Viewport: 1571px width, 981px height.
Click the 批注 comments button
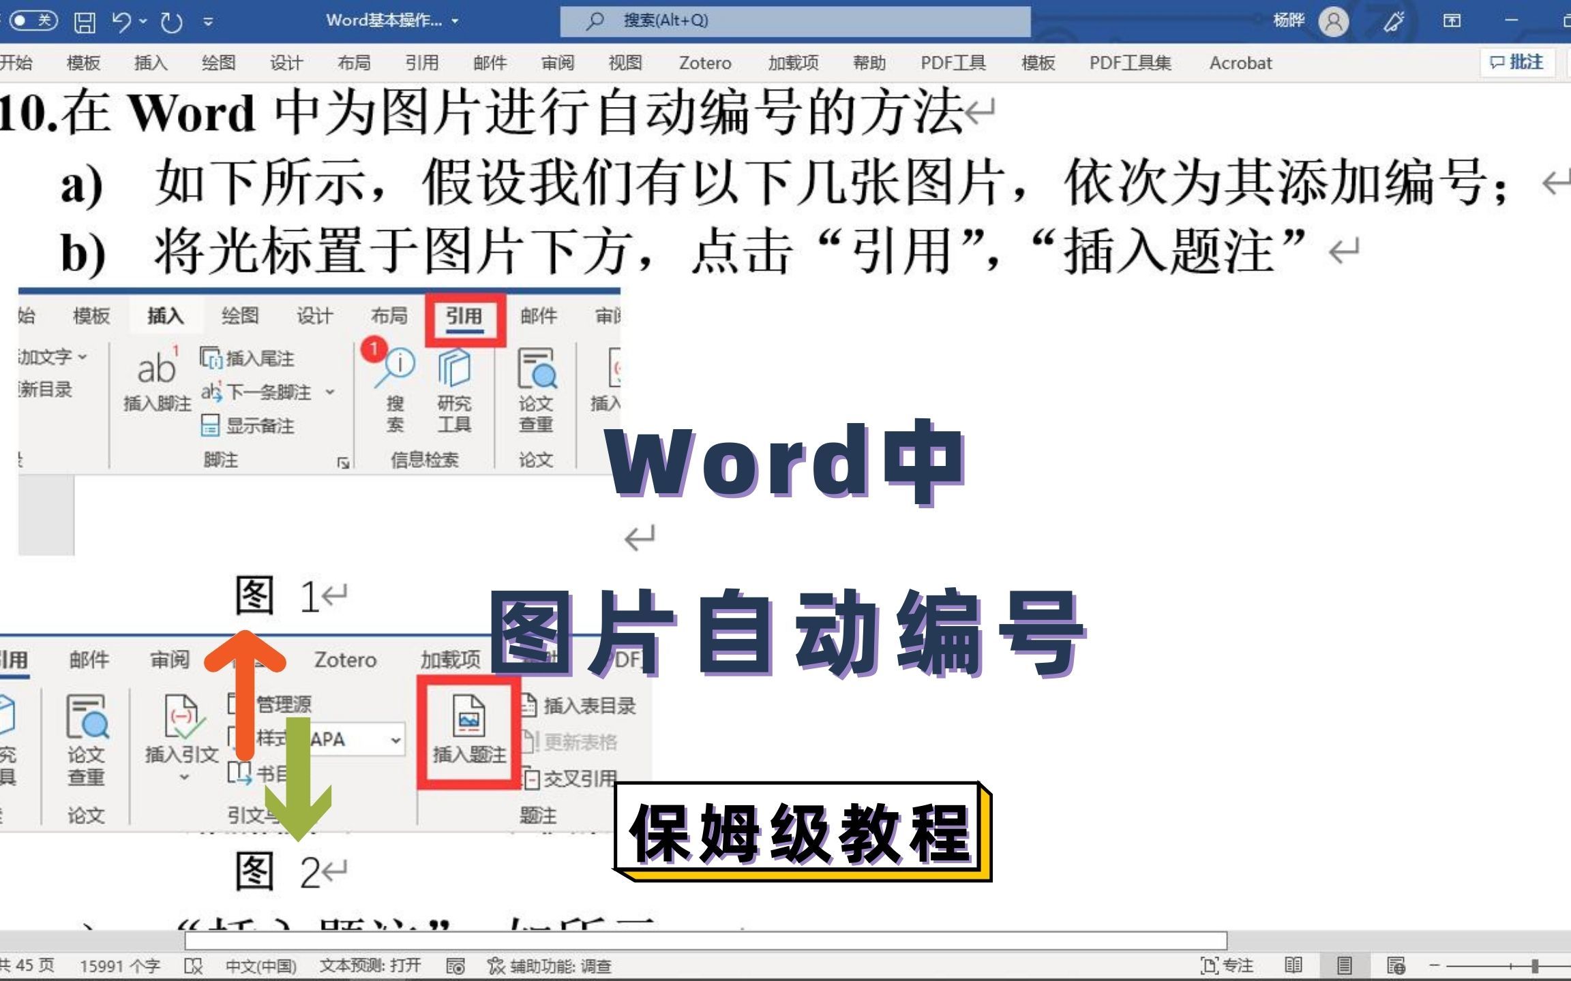[x=1517, y=62]
